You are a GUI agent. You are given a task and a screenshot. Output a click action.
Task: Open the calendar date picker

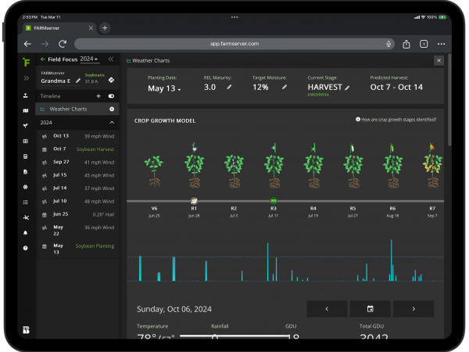pyautogui.click(x=371, y=309)
